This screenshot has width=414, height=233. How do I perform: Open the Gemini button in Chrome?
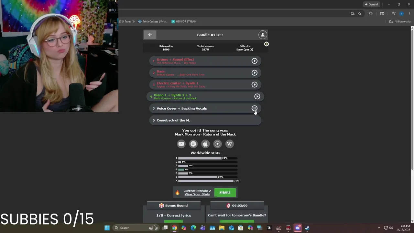pyautogui.click(x=371, y=5)
